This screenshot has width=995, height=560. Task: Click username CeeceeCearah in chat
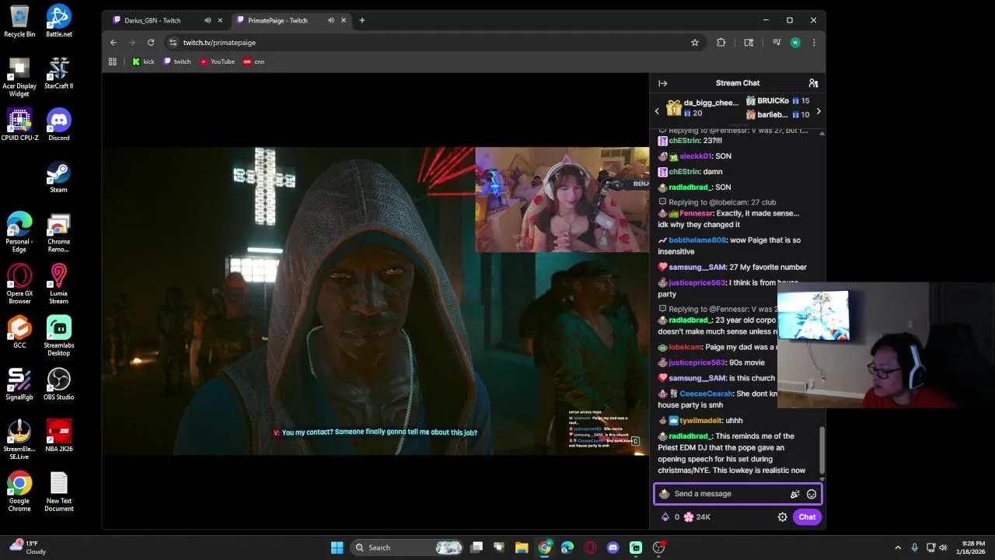coord(706,394)
